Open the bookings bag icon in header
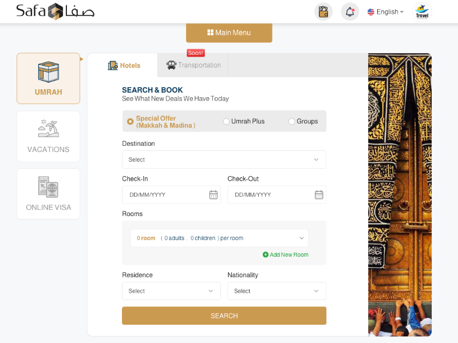 [323, 12]
